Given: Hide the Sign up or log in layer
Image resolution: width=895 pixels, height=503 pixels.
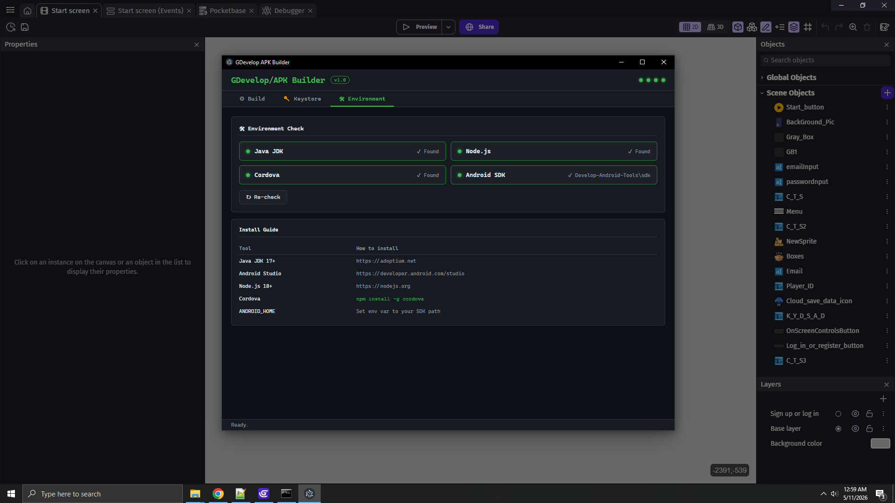Looking at the screenshot, I should click(855, 414).
